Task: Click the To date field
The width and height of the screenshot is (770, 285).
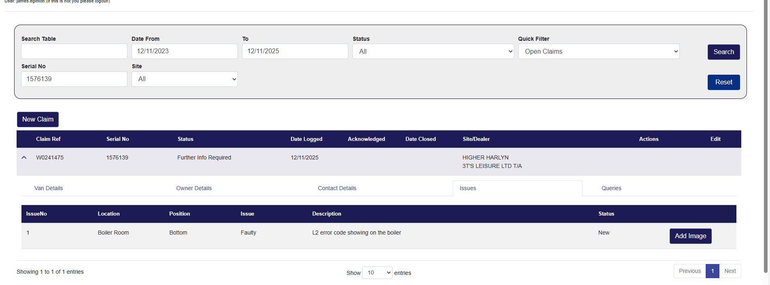Action: point(295,52)
